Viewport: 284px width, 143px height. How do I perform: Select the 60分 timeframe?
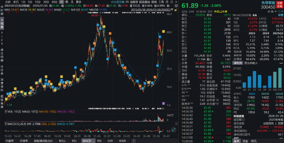click(x=54, y=2)
